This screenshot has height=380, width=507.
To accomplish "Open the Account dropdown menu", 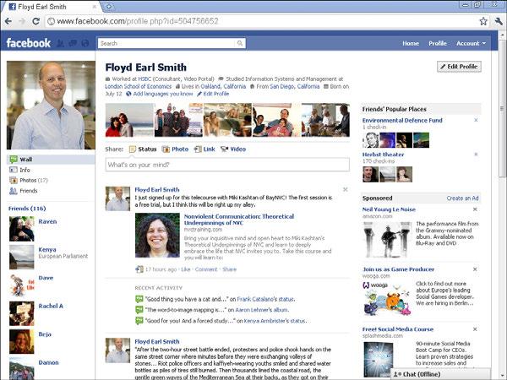I will [471, 43].
